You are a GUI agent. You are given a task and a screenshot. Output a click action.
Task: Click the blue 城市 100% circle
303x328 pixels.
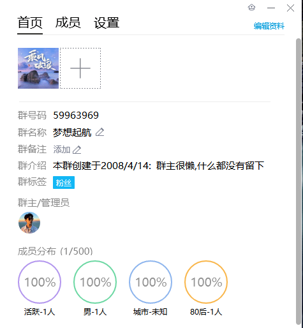pos(151,282)
